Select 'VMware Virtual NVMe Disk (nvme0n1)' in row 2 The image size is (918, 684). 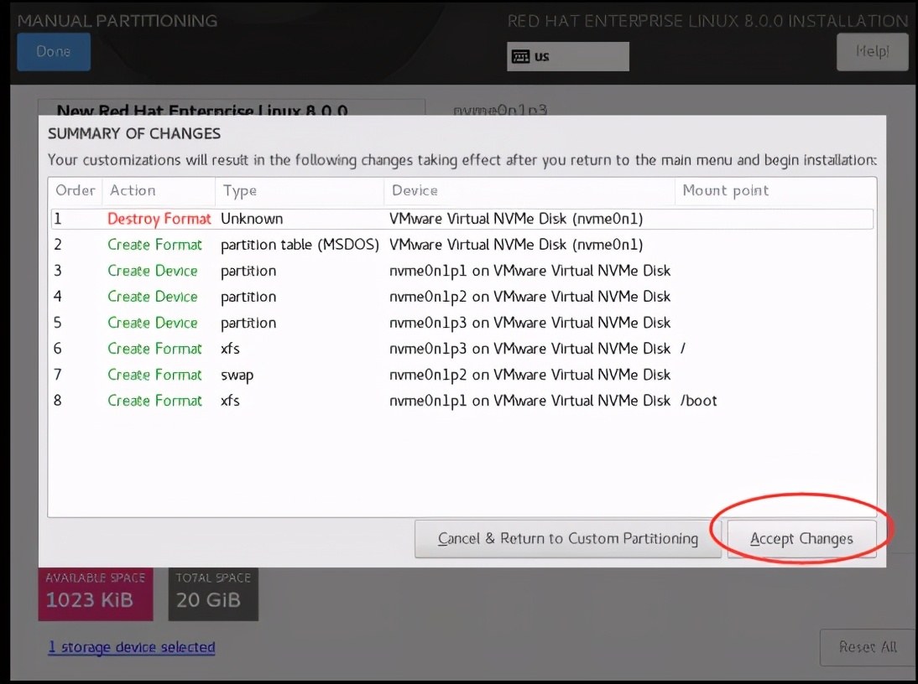coord(516,245)
